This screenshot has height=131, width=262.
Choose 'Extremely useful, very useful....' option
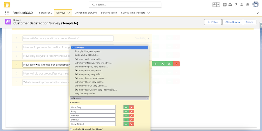[110, 86]
